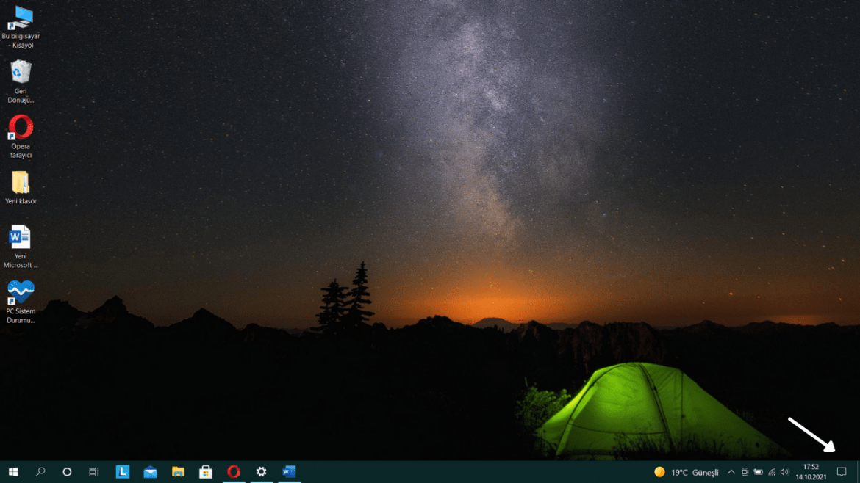The height and width of the screenshot is (483, 860).
Task: Click the battery icon in system tray
Action: [x=758, y=472]
